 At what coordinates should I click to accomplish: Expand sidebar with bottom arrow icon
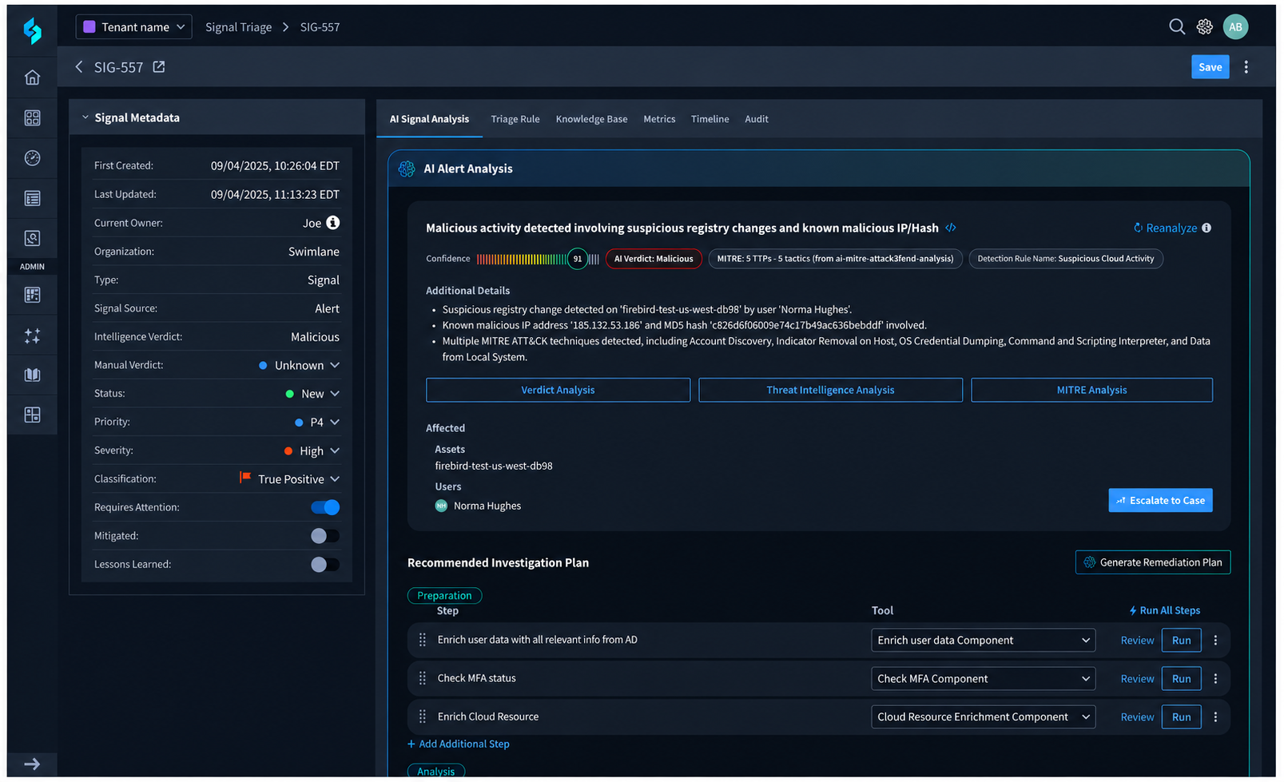pyautogui.click(x=32, y=764)
